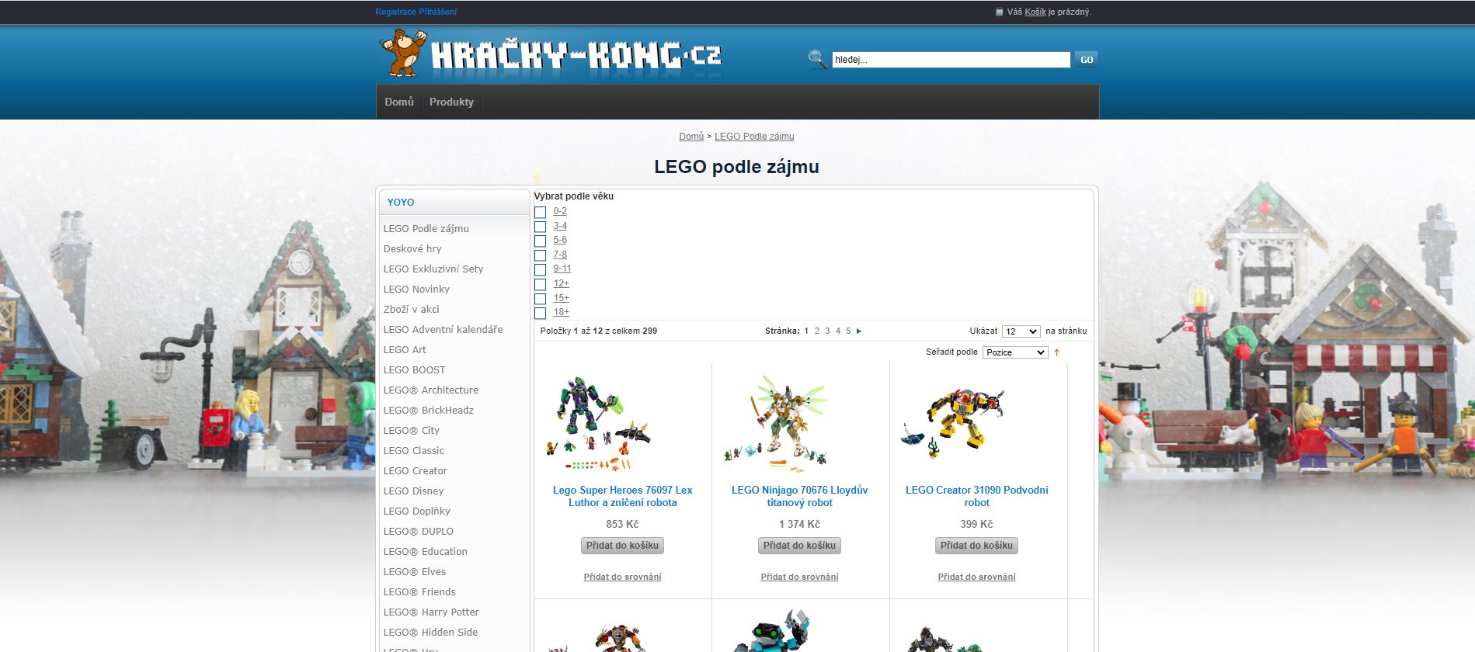This screenshot has width=1475, height=652.
Task: Click LEGO Podle zájmu breadcrumb link
Action: click(754, 137)
